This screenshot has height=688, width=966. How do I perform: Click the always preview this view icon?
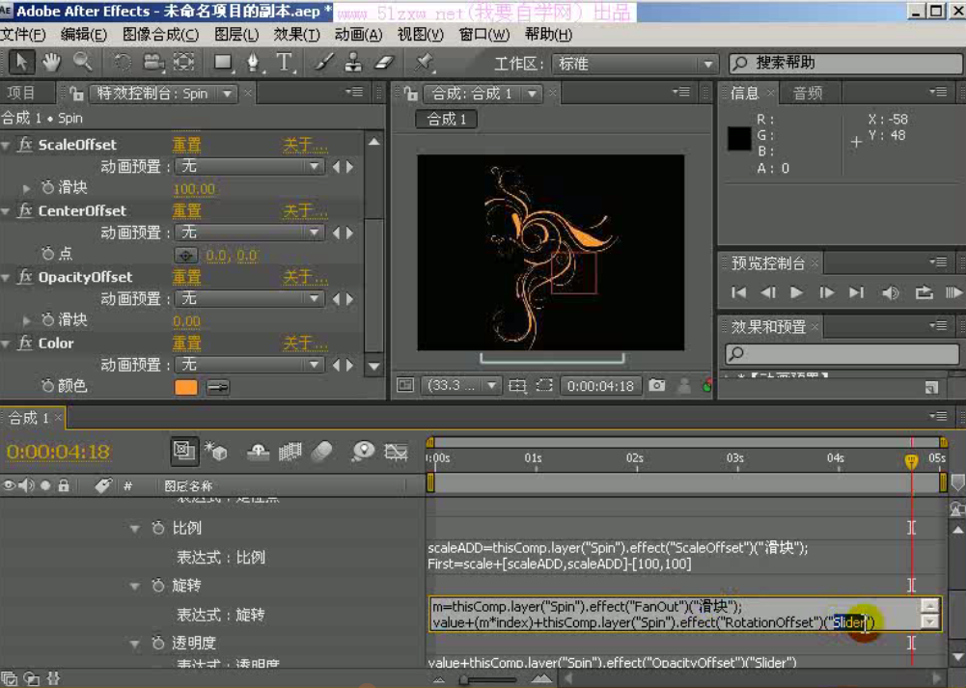pyautogui.click(x=404, y=386)
